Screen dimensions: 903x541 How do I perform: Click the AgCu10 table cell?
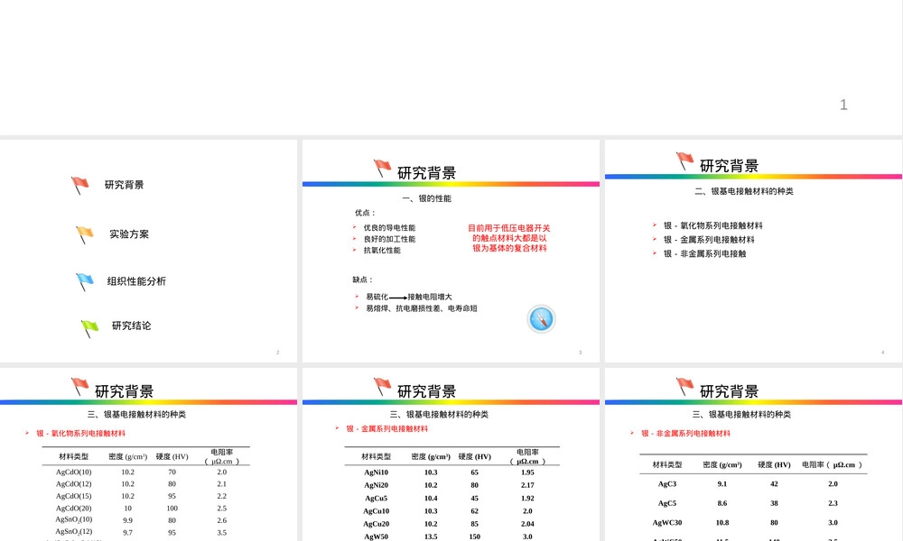(376, 511)
